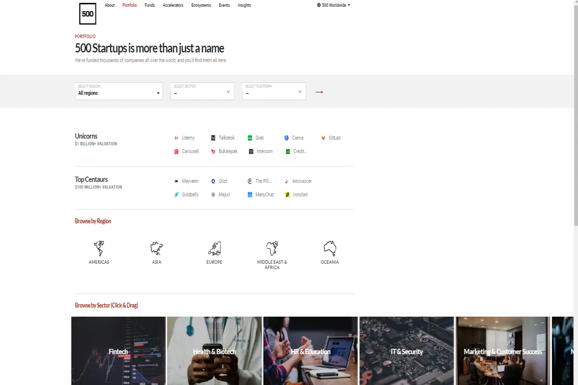Open the About menu item
This screenshot has width=578, height=385.
[x=110, y=5]
